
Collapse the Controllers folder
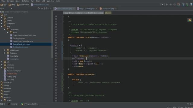point(5,29)
